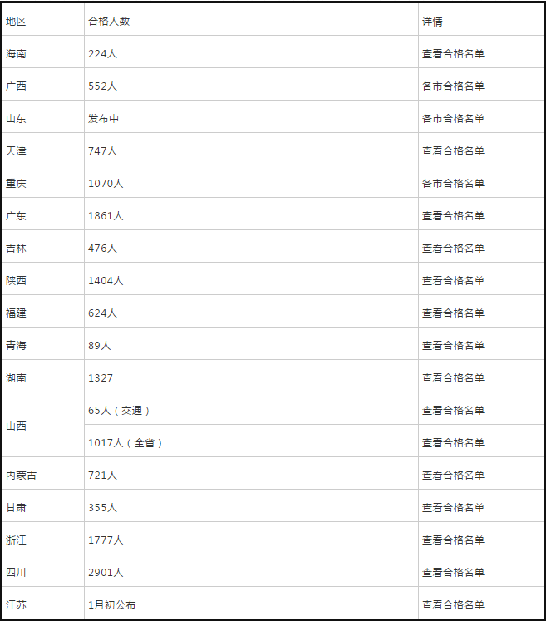This screenshot has height=621, width=546.
Task: View 甘肃 查看合格名单 link
Action: pyautogui.click(x=453, y=508)
